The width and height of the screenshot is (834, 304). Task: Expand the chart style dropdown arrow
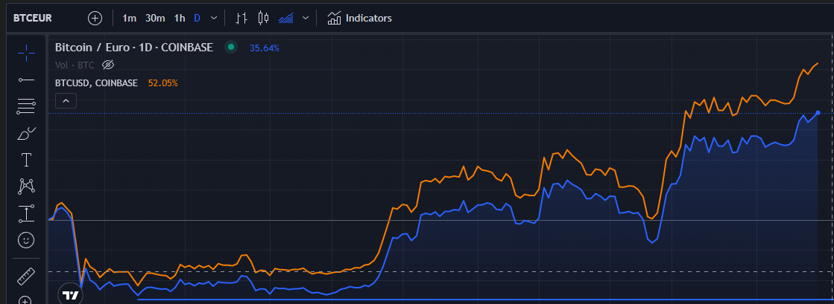306,18
